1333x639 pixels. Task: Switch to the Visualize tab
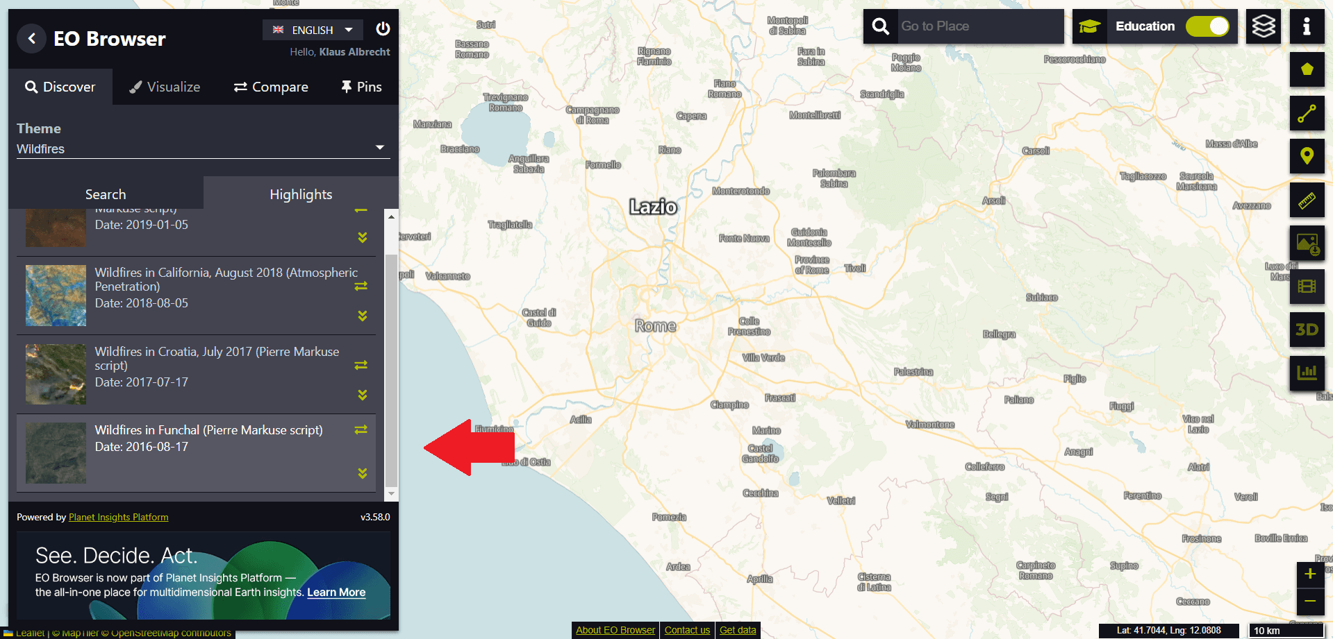(x=165, y=87)
